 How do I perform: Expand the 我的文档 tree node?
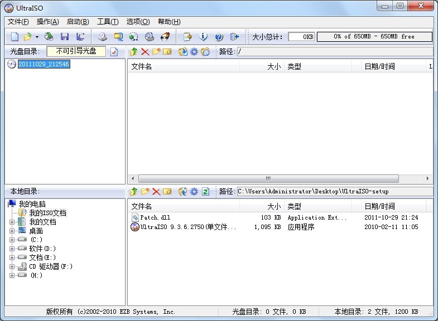pos(12,222)
